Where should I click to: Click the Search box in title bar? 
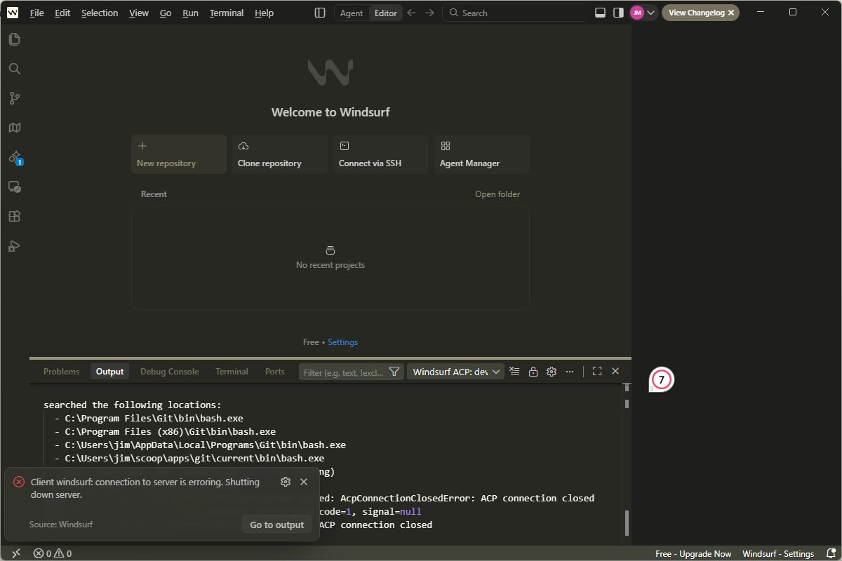pyautogui.click(x=514, y=13)
